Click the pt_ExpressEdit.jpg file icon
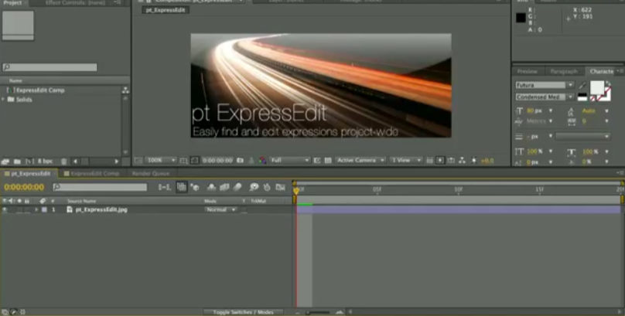 (70, 209)
